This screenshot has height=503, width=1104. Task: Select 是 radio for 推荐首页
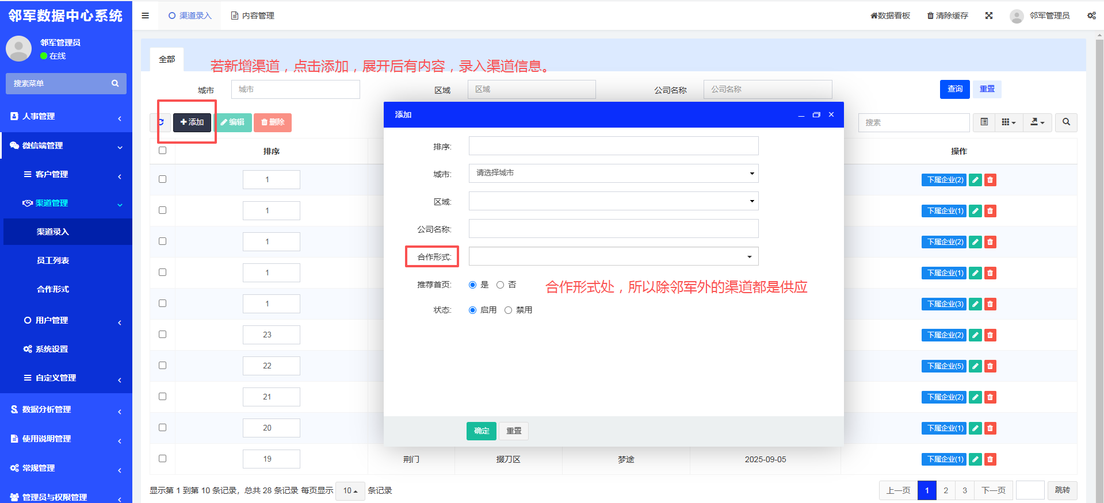(x=473, y=285)
